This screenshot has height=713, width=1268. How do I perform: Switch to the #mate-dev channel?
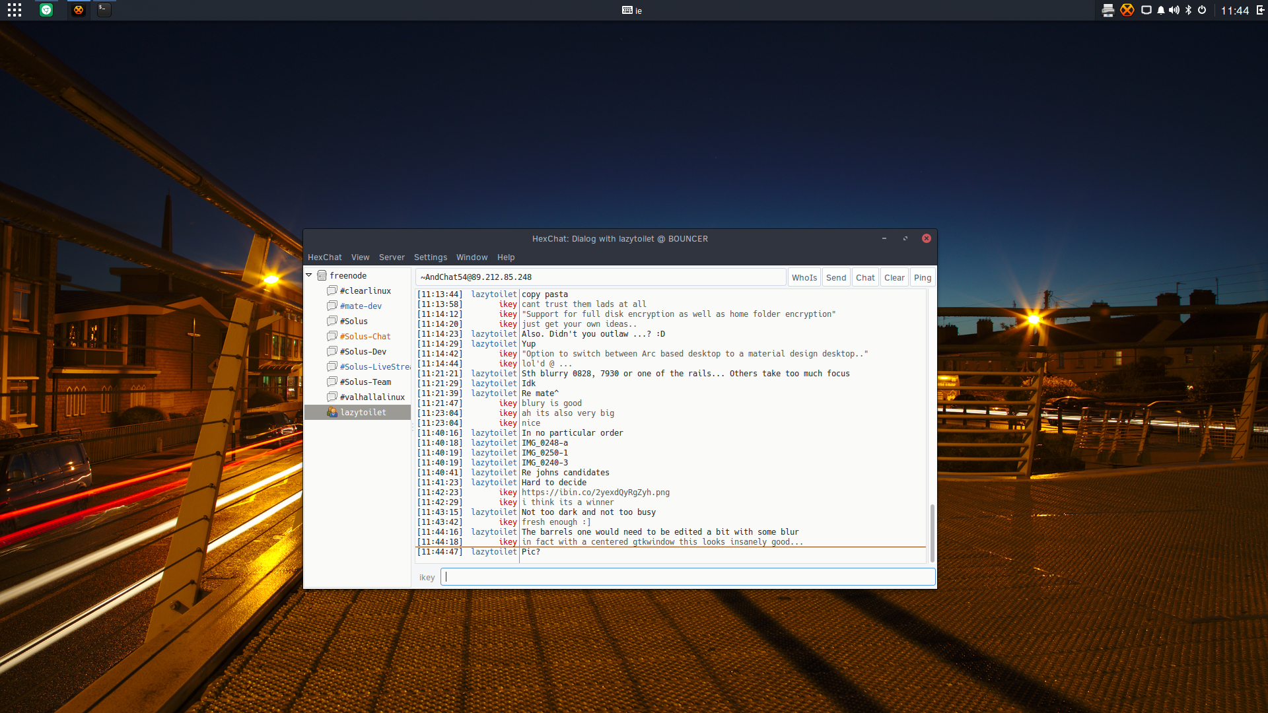point(361,306)
